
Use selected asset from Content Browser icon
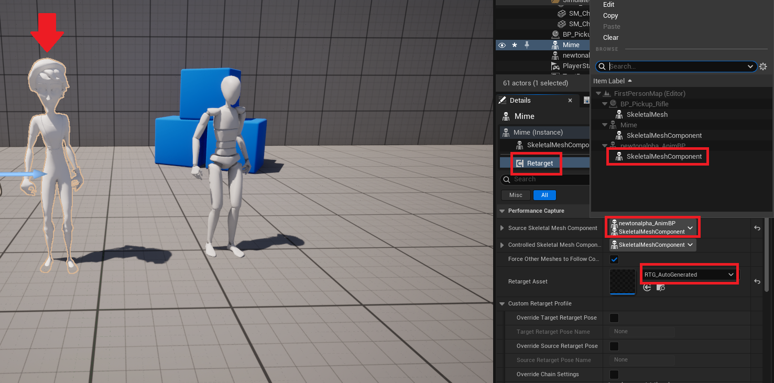pyautogui.click(x=647, y=288)
